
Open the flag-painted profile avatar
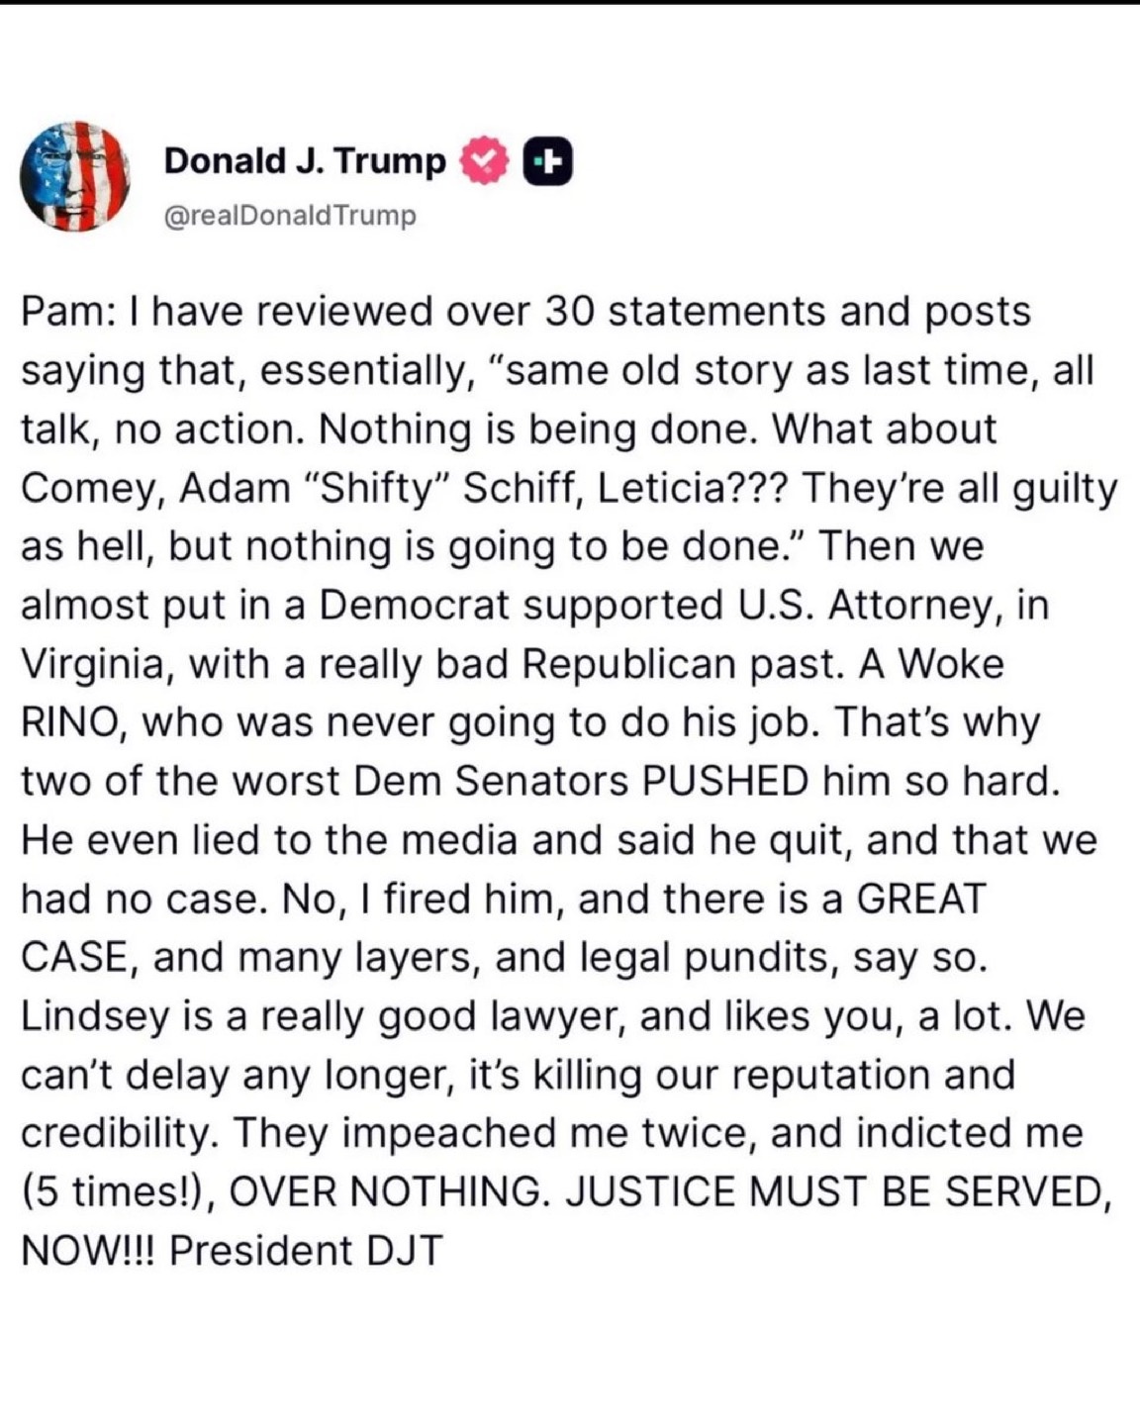tap(75, 177)
